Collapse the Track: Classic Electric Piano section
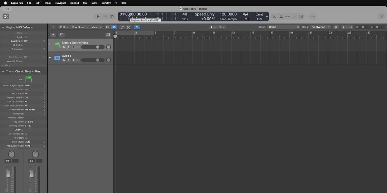Screen dimensions: 387x193 click(3, 71)
